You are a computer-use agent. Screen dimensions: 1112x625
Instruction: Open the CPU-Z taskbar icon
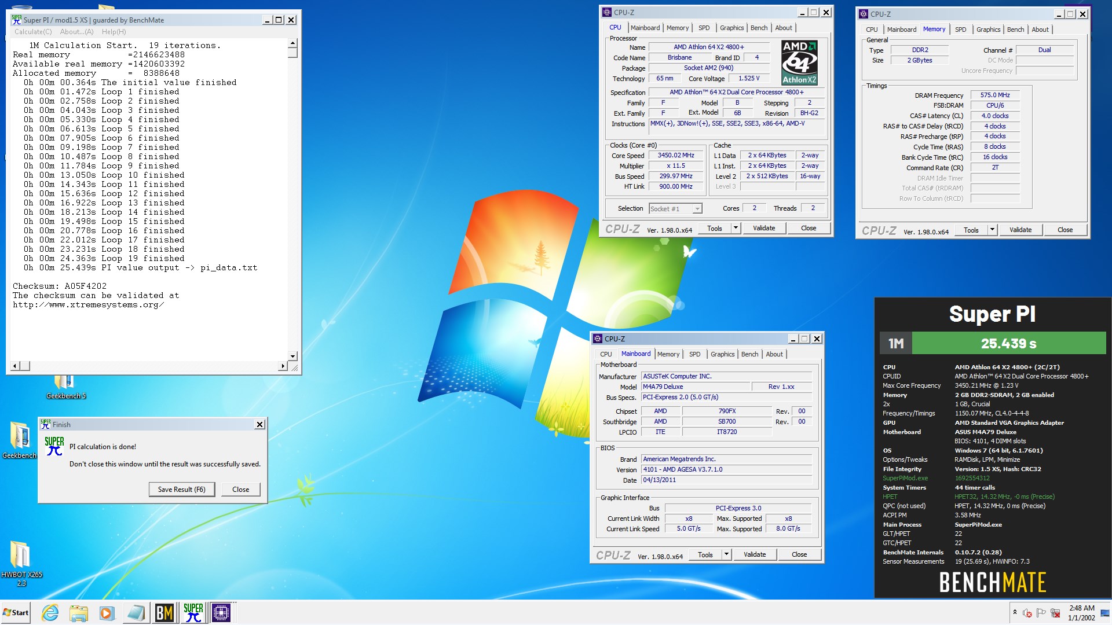pos(221,612)
